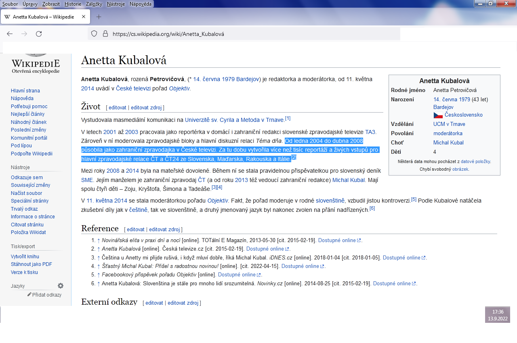
Task: Click the URL address field
Action: coord(244,34)
